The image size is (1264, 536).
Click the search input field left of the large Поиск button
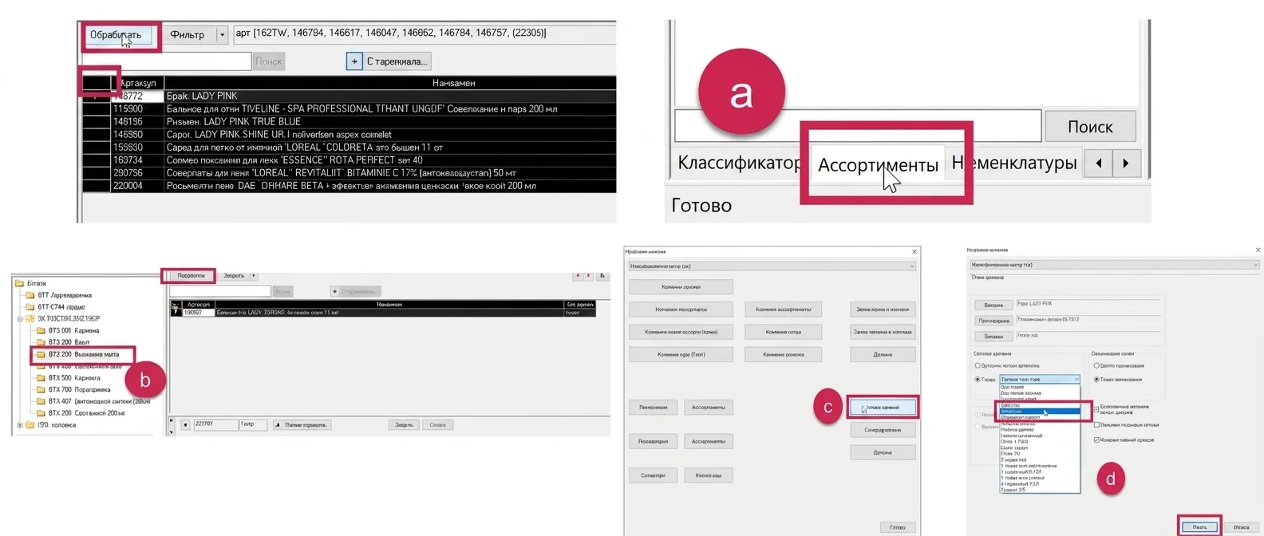pos(858,126)
